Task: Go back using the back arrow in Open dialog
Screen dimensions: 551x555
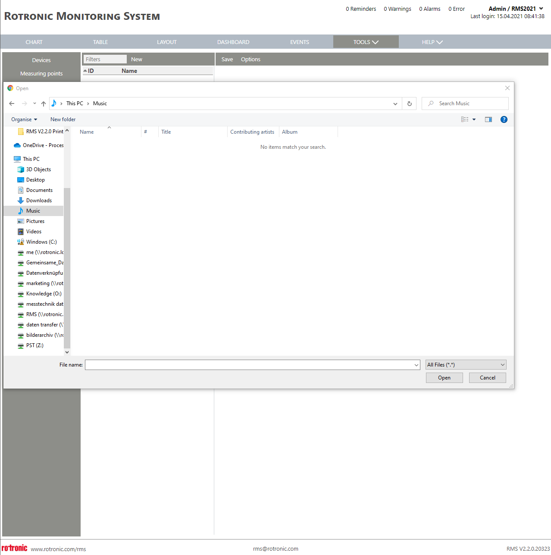Action: click(12, 103)
